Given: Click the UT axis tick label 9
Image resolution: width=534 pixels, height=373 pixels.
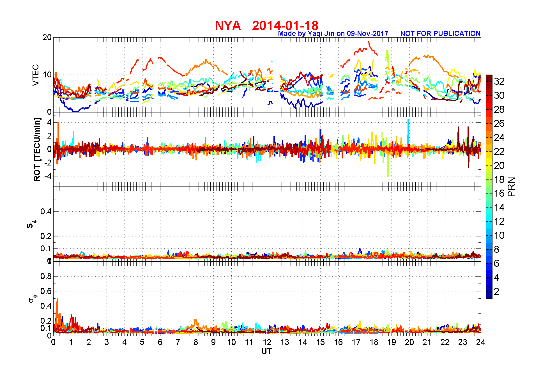Looking at the screenshot, I should [x=213, y=342].
